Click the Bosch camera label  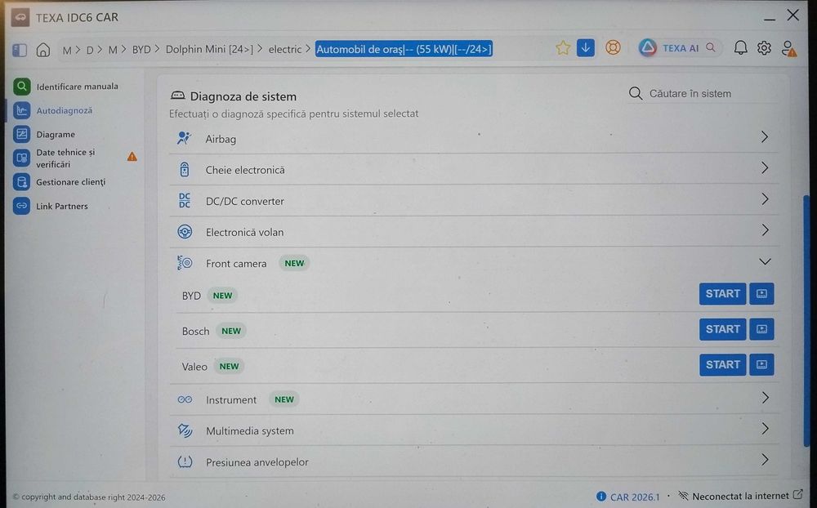tap(195, 332)
